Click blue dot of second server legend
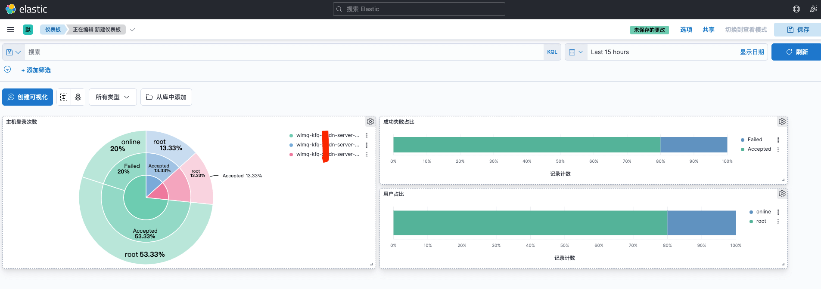The width and height of the screenshot is (821, 289). 291,145
